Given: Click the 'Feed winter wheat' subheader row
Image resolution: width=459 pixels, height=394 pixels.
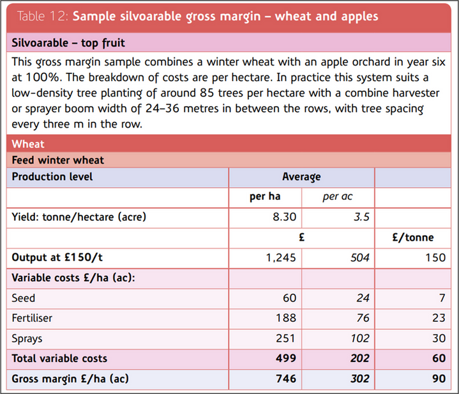Looking at the screenshot, I should [x=57, y=160].
